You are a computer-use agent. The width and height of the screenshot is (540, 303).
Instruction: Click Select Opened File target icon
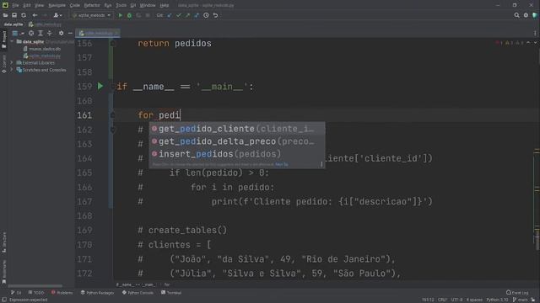(31, 34)
